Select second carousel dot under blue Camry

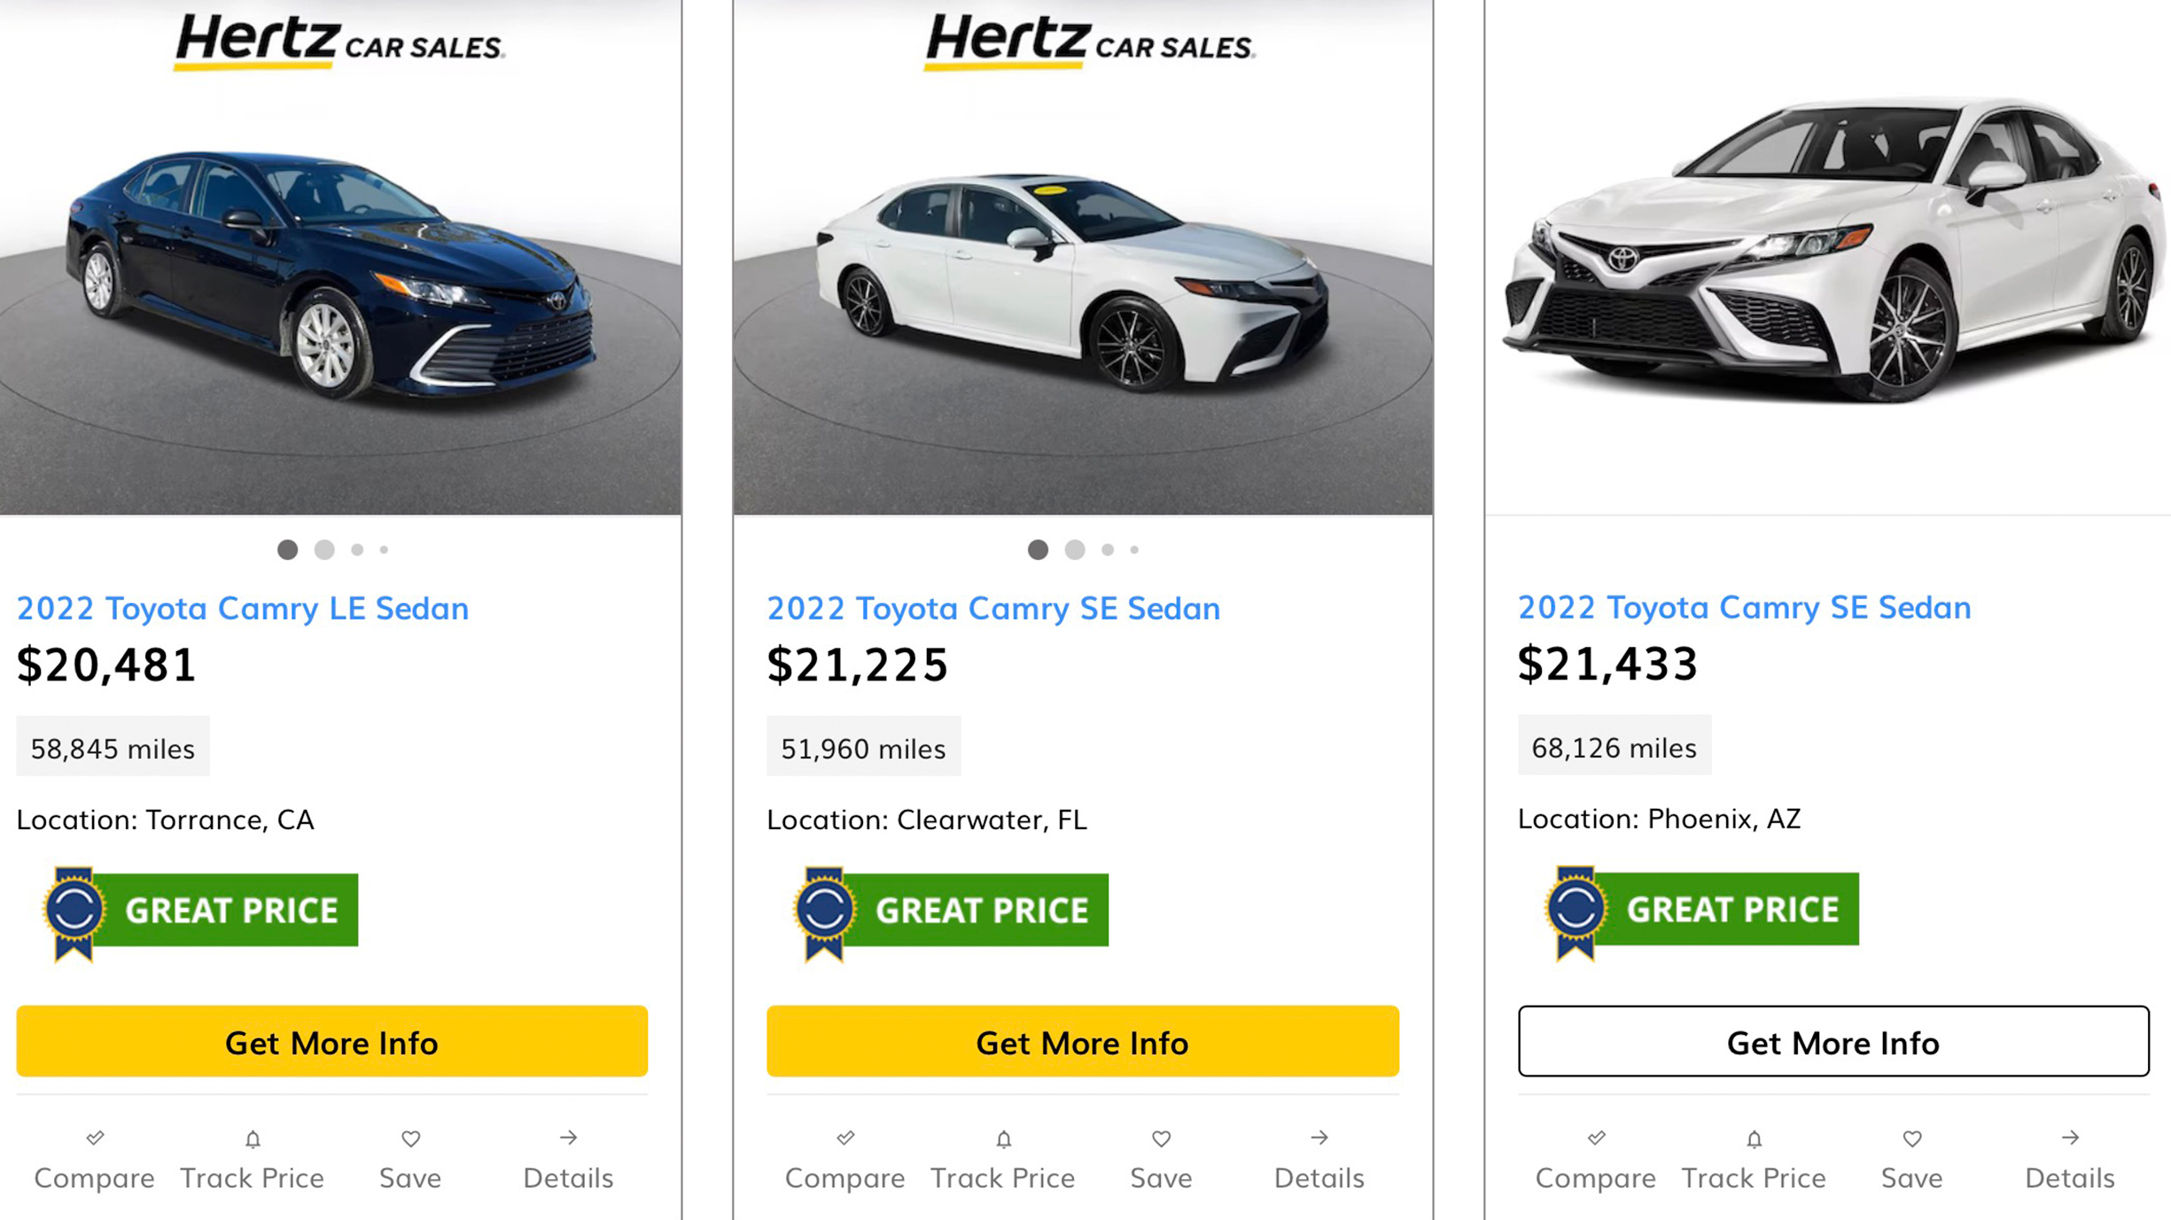click(x=324, y=550)
